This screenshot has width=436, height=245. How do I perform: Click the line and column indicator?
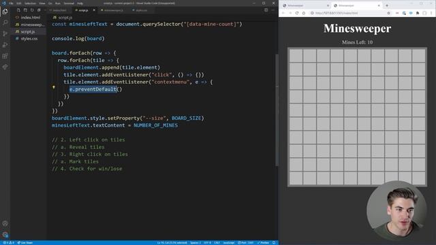[x=172, y=243]
